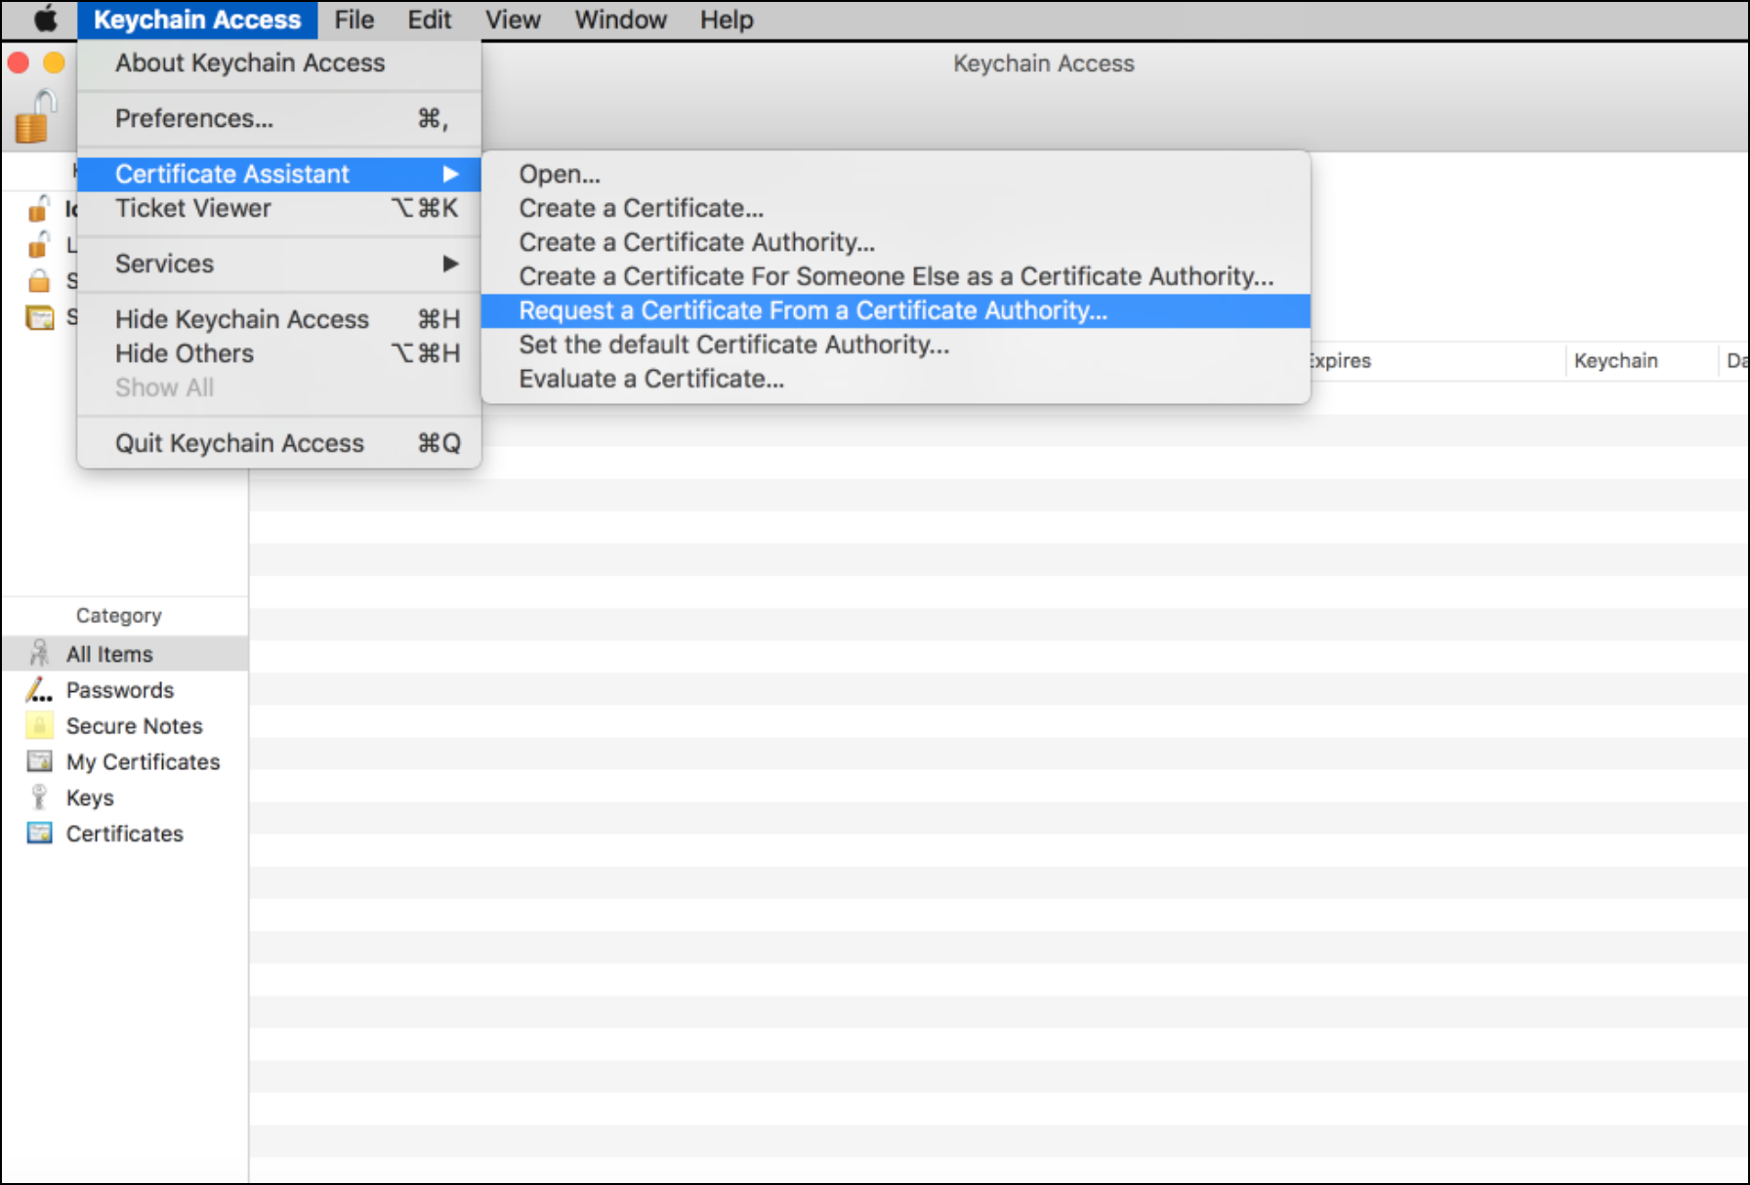Expand the Services submenu
The image size is (1750, 1185).
279,264
